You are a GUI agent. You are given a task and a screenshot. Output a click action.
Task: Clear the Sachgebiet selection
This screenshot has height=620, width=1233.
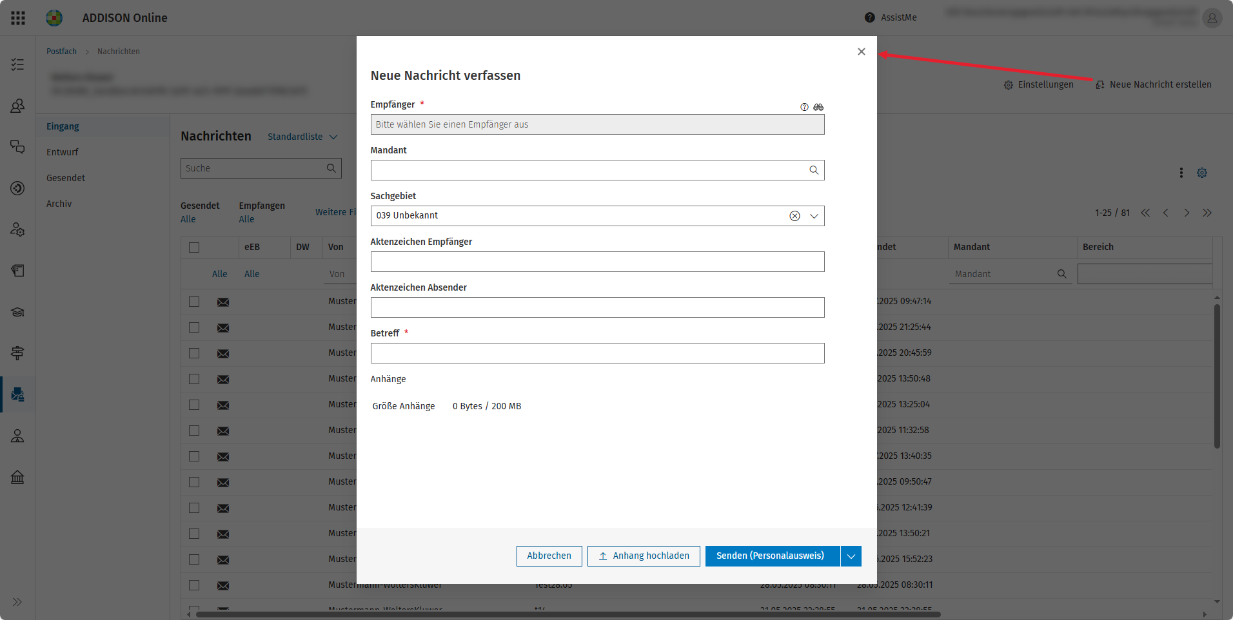[x=794, y=216]
